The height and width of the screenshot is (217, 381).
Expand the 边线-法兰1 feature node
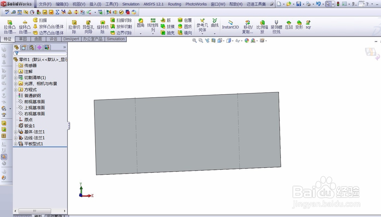pyautogui.click(x=16, y=138)
